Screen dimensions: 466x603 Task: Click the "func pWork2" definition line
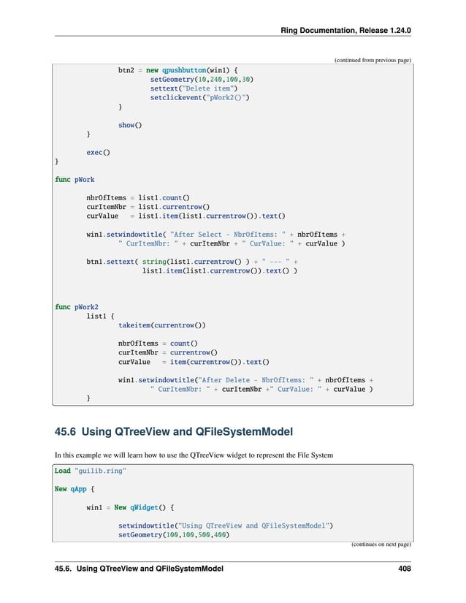click(x=77, y=307)
